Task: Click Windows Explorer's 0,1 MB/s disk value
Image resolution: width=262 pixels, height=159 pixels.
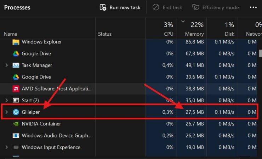Action: [x=224, y=42]
